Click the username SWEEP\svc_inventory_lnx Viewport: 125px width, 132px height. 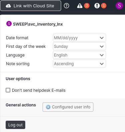pos(38,24)
